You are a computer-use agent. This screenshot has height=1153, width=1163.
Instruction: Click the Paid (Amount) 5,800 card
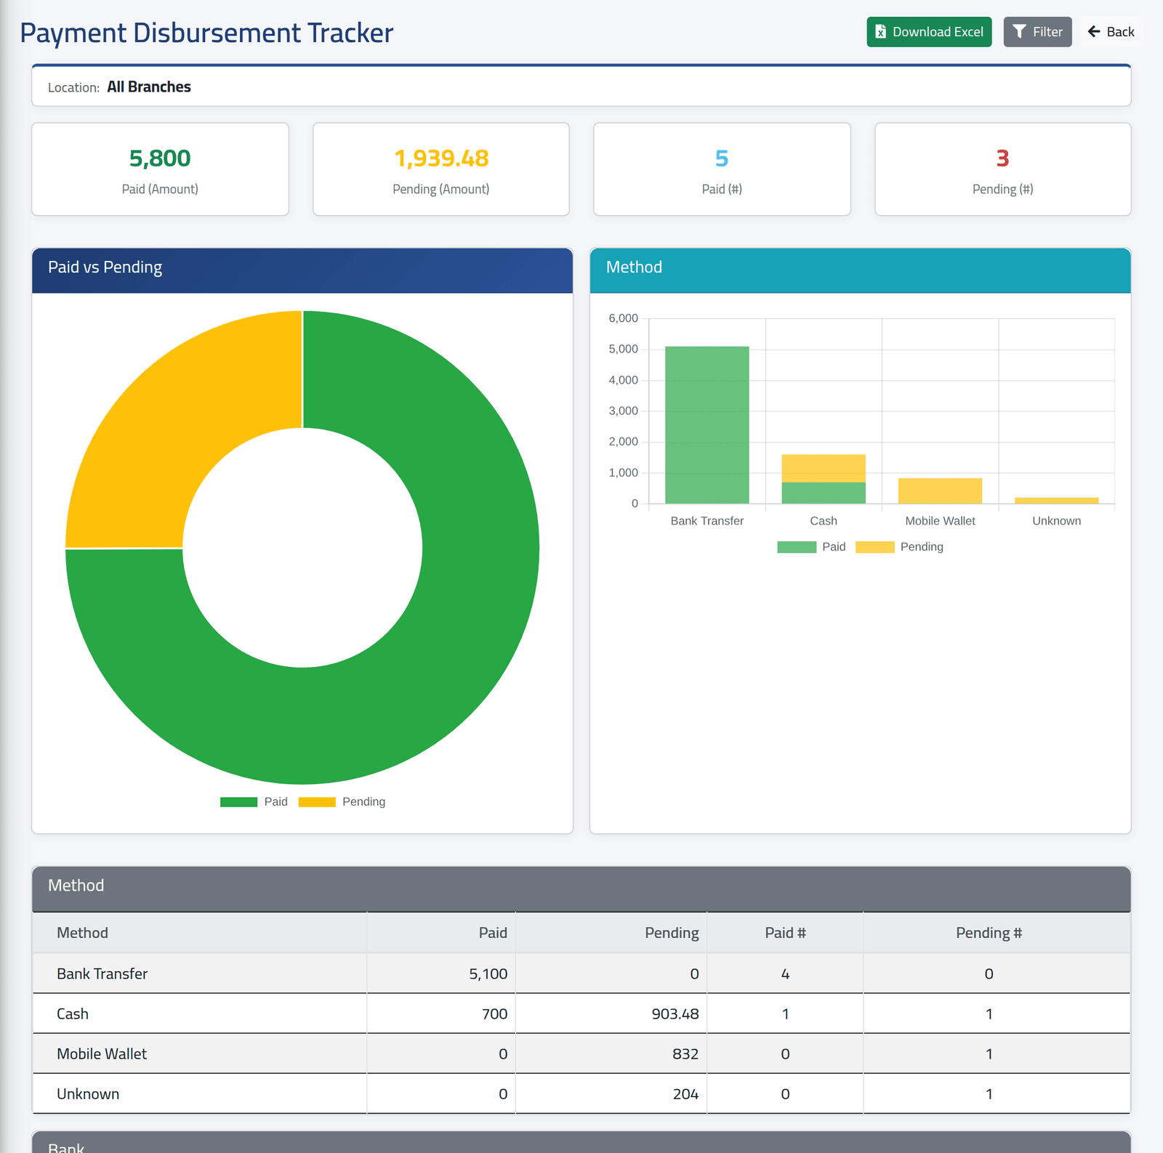pyautogui.click(x=160, y=169)
